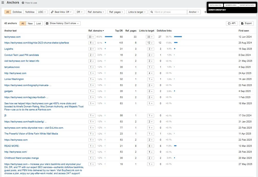The image size is (258, 177).
Task: Select All anchors status filter
Action: [x=23, y=24]
